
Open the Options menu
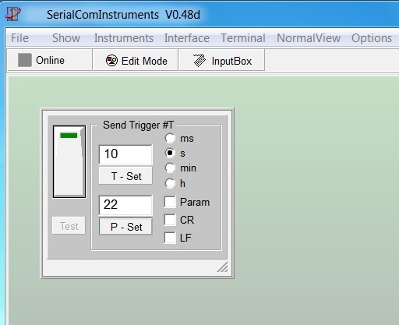click(372, 38)
